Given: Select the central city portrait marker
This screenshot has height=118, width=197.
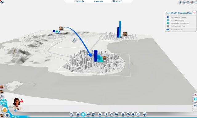Looking at the screenshot, I should [x=104, y=57].
